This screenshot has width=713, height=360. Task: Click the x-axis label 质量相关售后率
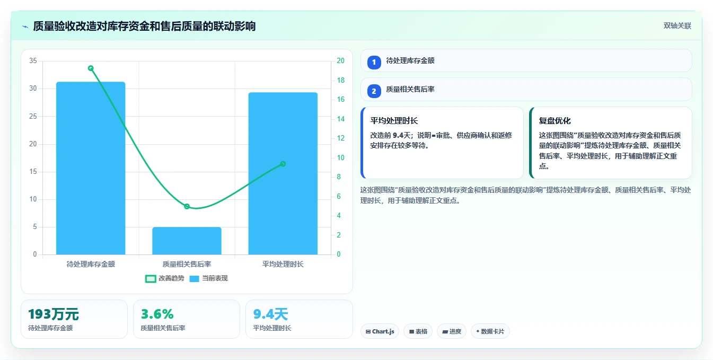point(187,264)
